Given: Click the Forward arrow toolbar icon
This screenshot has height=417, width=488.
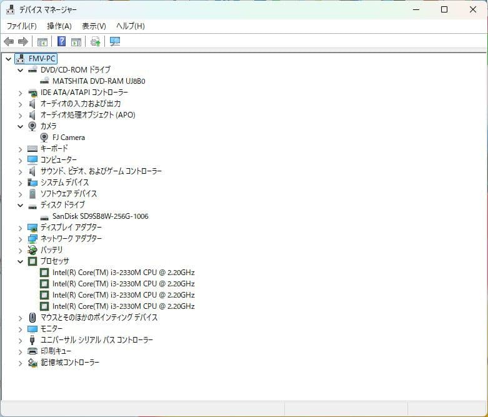Looking at the screenshot, I should tap(23, 41).
